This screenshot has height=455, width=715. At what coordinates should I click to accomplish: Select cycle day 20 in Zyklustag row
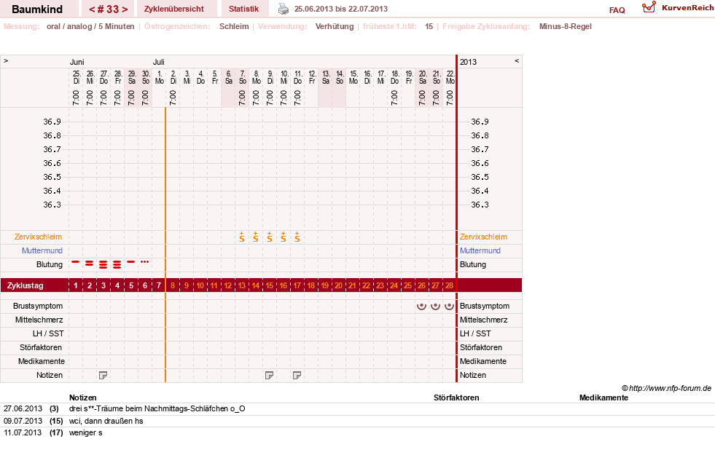pyautogui.click(x=338, y=285)
